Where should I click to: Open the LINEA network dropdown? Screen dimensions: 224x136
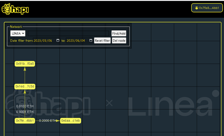point(18,33)
